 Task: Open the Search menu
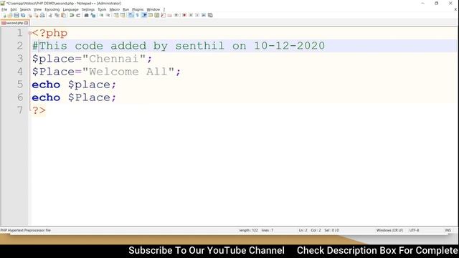[x=25, y=9]
